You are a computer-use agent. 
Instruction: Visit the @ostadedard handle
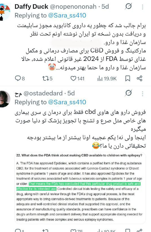[43, 93]
